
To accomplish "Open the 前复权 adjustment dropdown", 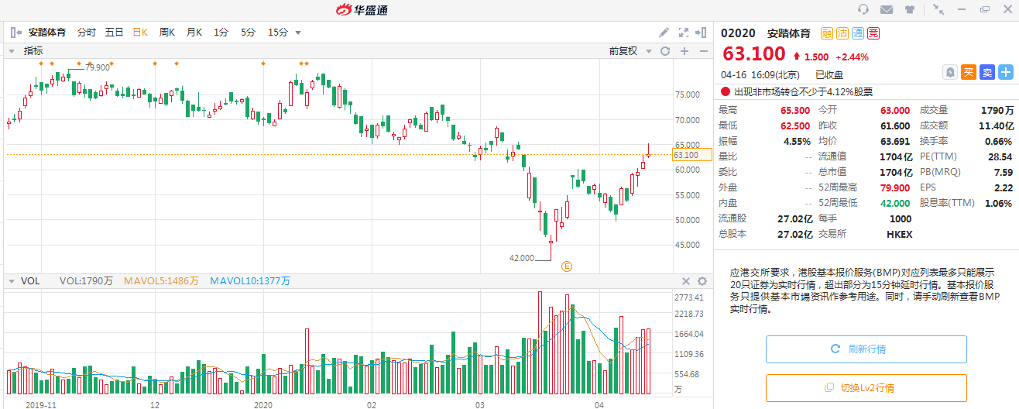I will coord(628,51).
